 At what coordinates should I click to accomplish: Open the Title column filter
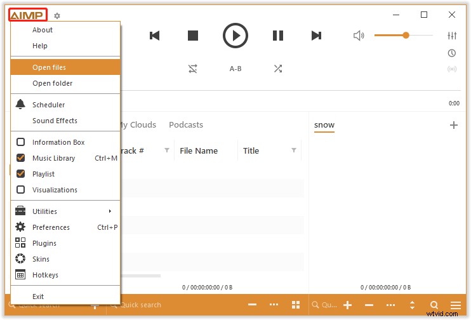click(294, 150)
